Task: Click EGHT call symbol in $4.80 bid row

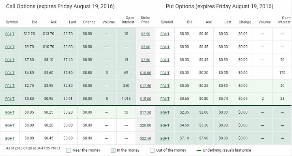Action: (x=10, y=73)
